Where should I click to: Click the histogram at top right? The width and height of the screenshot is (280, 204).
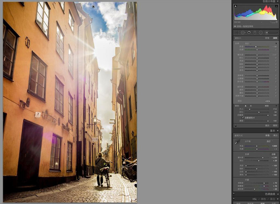[x=256, y=13]
